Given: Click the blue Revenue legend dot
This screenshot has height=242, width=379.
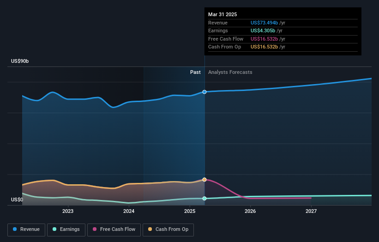Looking at the screenshot, I should pos(15,229).
